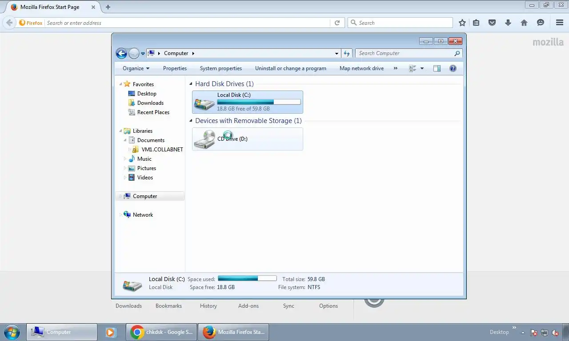This screenshot has height=341, width=569.
Task: Click Properties in Explorer toolbar
Action: click(x=175, y=68)
